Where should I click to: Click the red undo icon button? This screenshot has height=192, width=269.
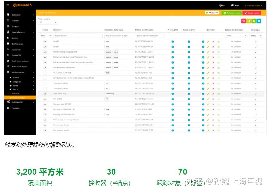[x=244, y=21]
